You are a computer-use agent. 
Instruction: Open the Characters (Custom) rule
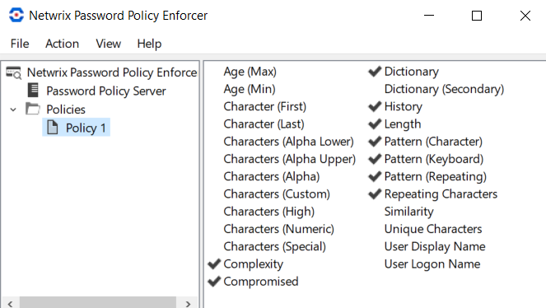[277, 194]
